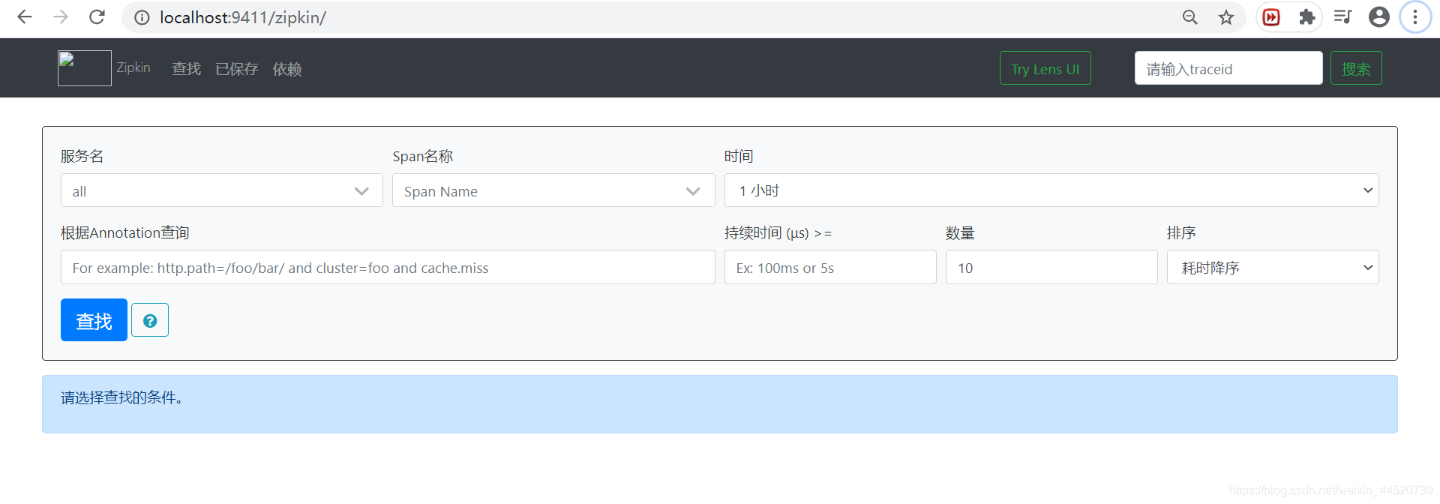Image resolution: width=1440 pixels, height=504 pixels.
Task: Bookmark this page with the star
Action: tap(1225, 17)
